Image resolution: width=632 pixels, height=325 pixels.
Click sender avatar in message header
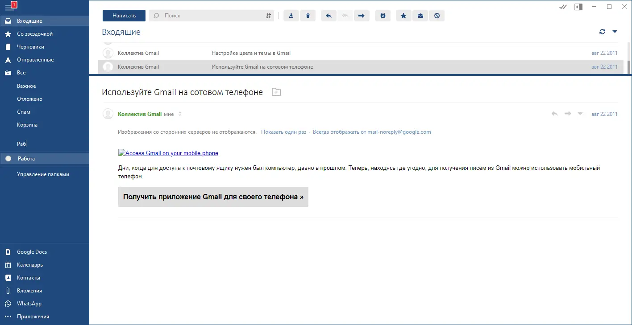tap(108, 114)
